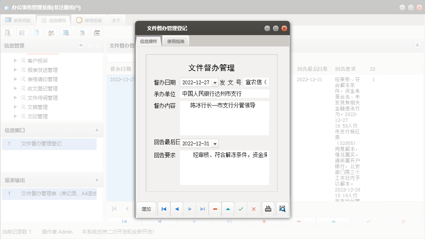Click the edit record triangle icon

point(228,209)
